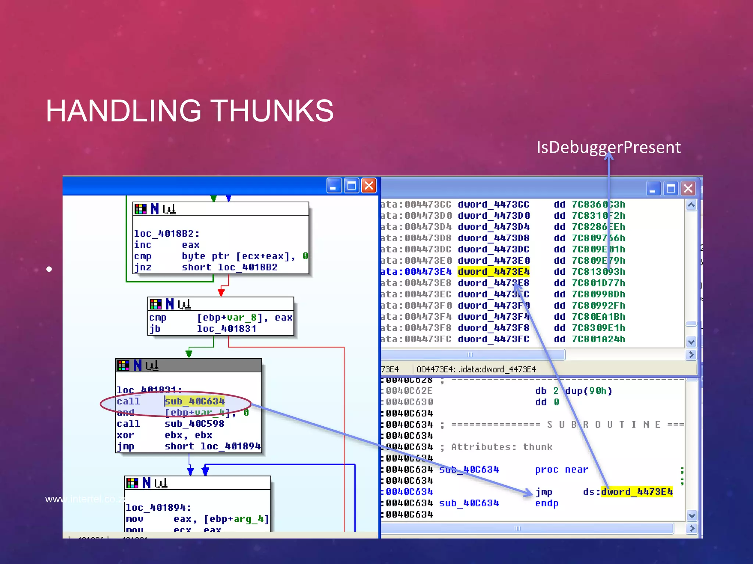This screenshot has height=564, width=753.
Task: Click the status text 004473E4: .idata:dword_4473E4
Action: 476,369
